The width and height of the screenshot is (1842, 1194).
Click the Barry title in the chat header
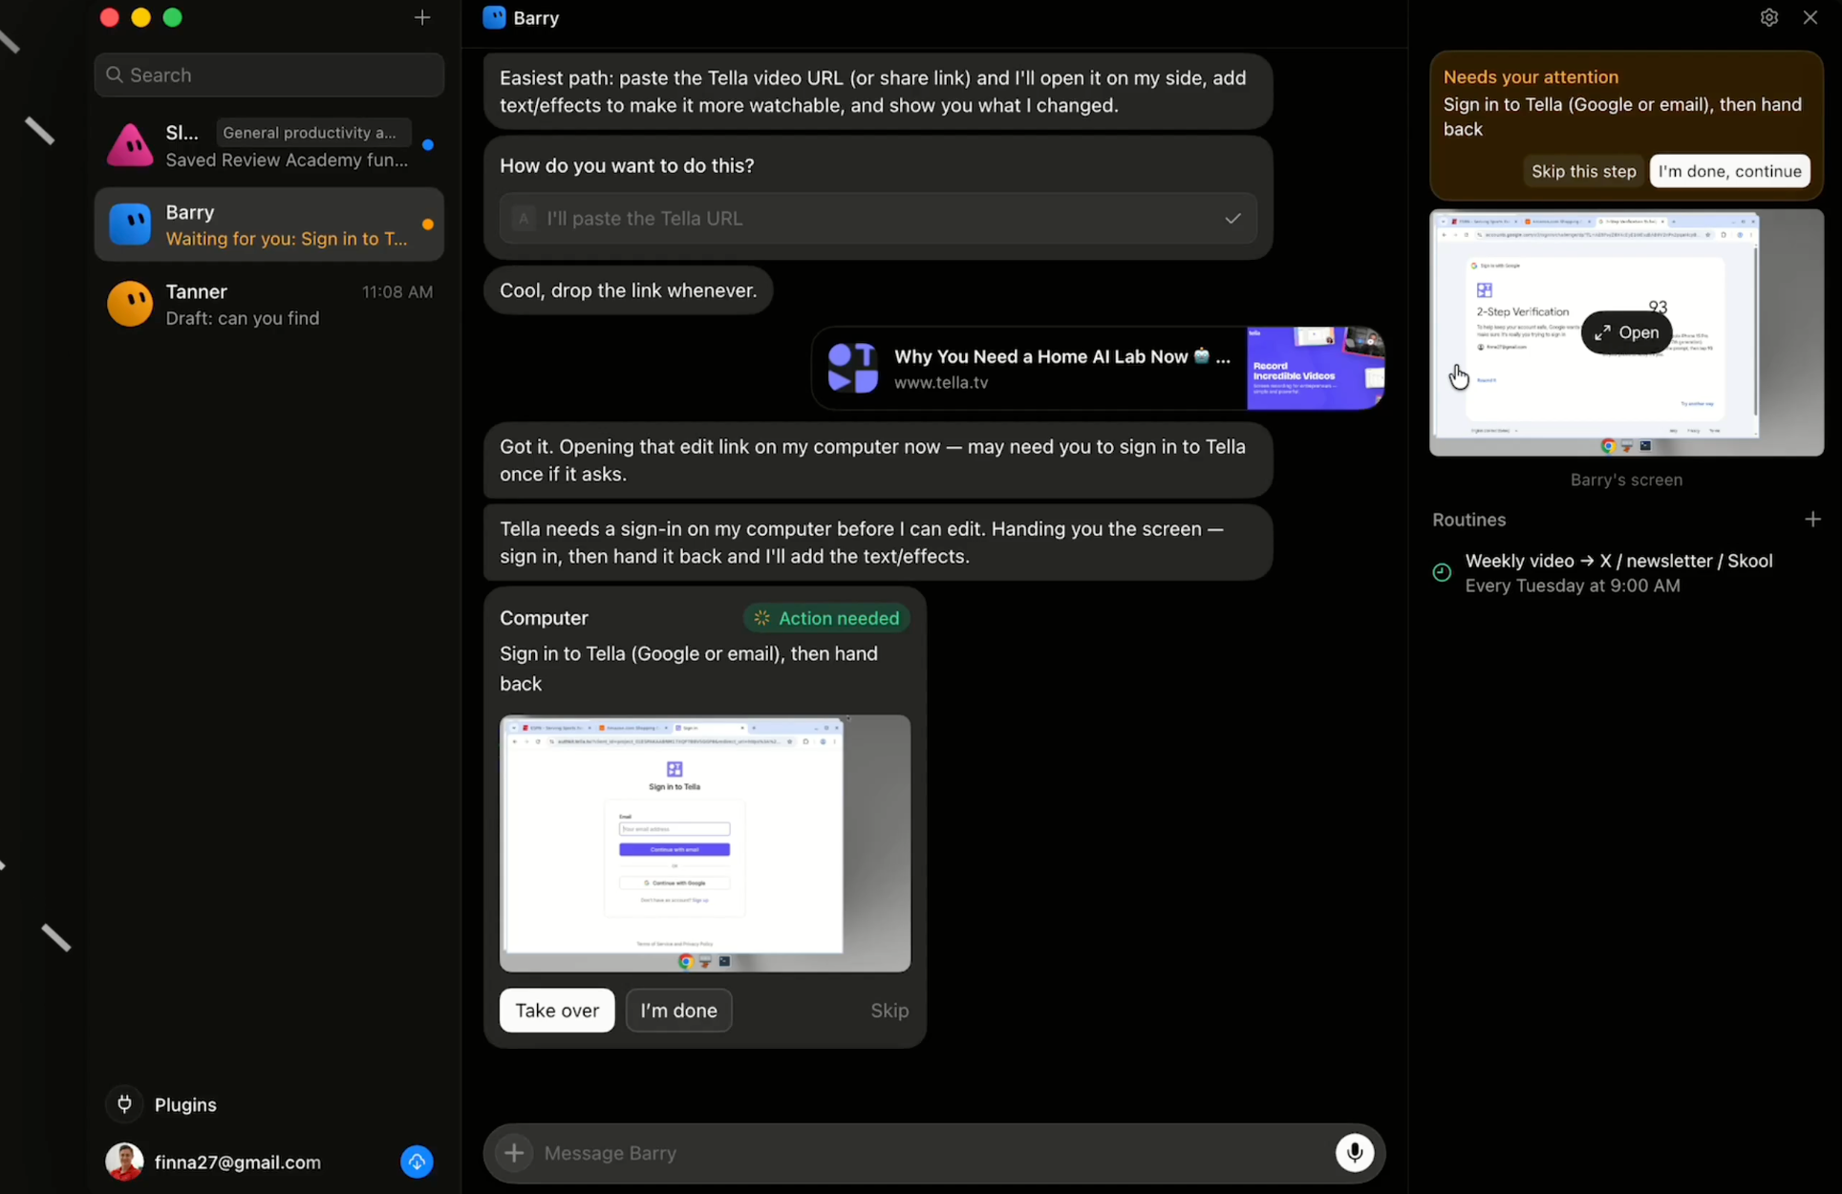pyautogui.click(x=535, y=18)
